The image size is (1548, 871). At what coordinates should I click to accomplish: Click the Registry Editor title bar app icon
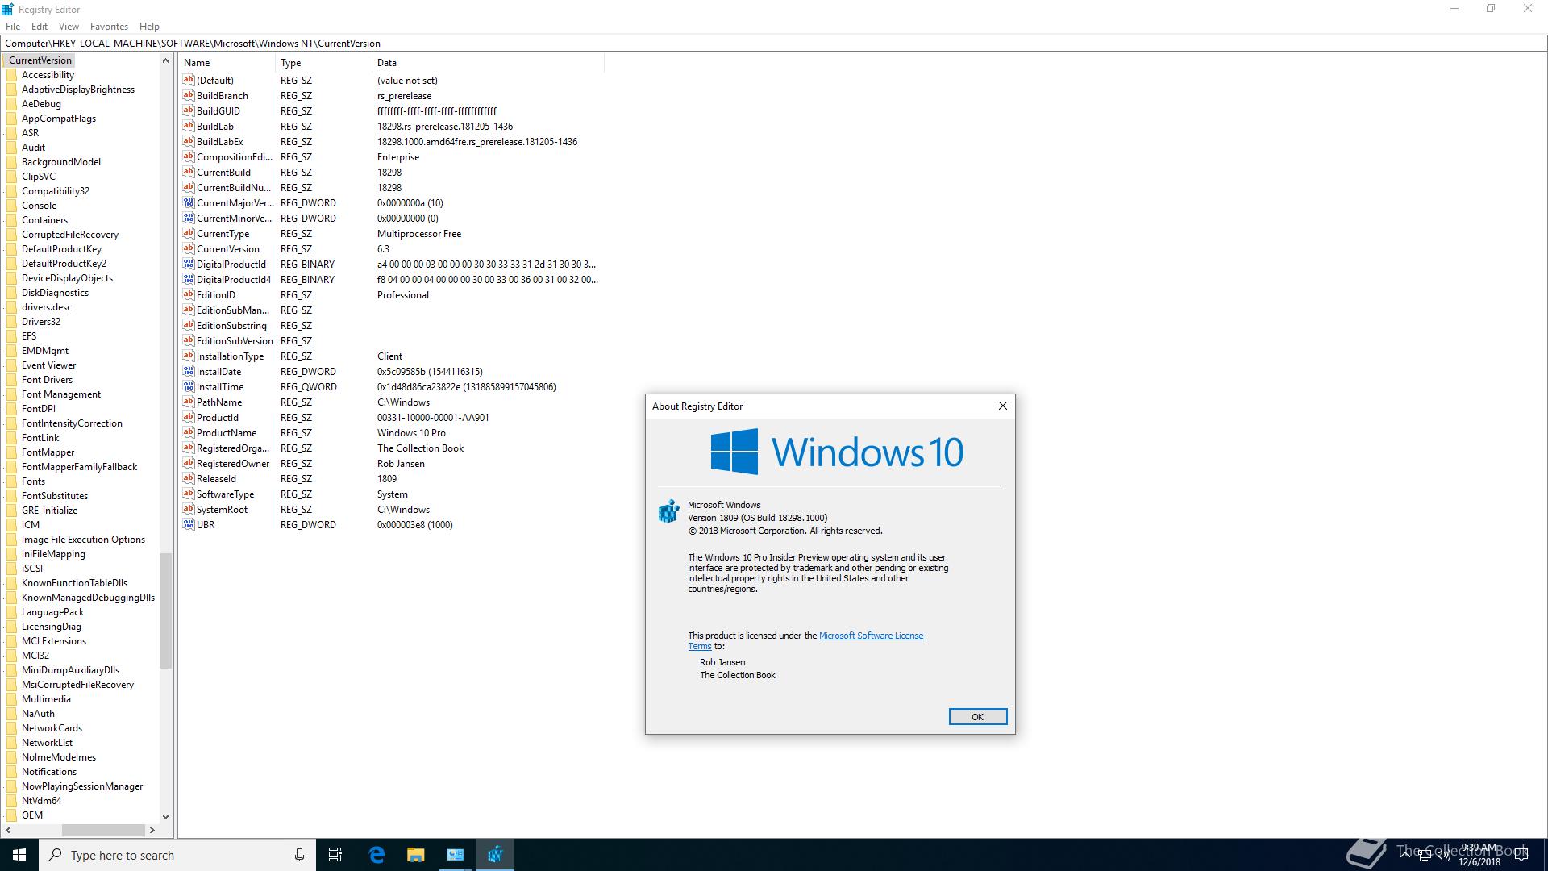(8, 9)
